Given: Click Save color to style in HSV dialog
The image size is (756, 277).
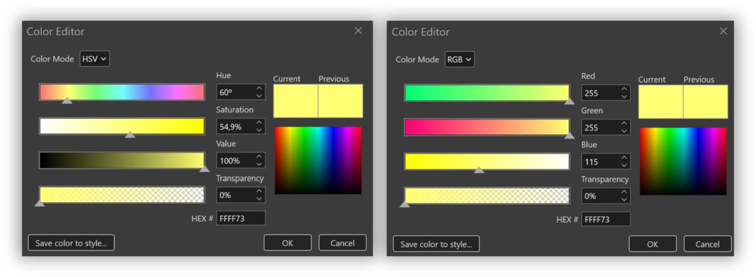Looking at the screenshot, I should [x=71, y=242].
